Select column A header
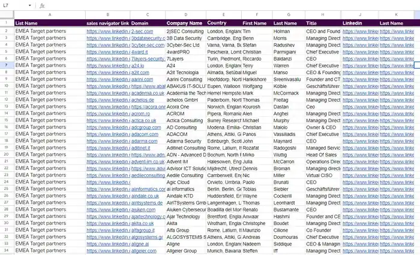Viewport: 420px width, 255px height. pos(50,15)
